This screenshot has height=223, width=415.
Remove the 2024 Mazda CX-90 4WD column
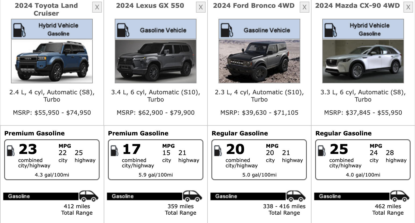click(x=408, y=7)
